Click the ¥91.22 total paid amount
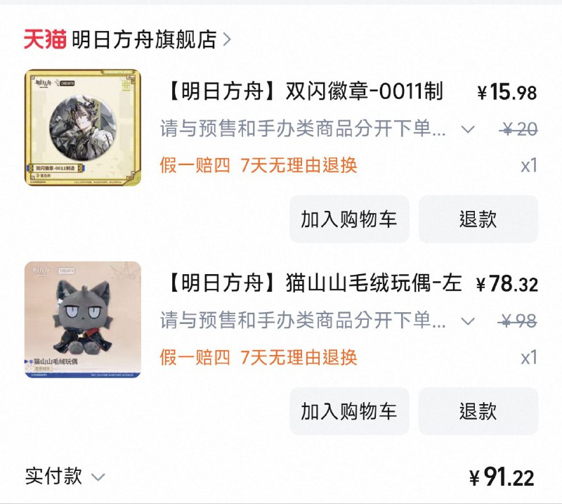Viewport: 562px width, 504px height. [502, 477]
